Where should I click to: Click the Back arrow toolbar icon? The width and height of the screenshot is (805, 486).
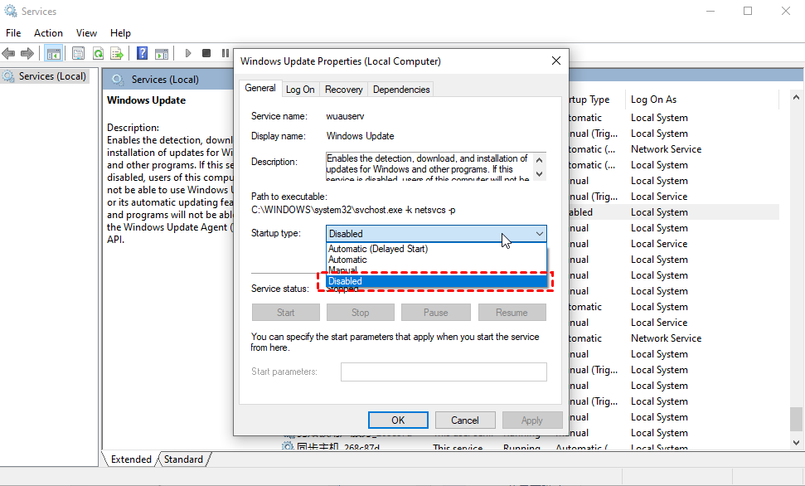9,53
